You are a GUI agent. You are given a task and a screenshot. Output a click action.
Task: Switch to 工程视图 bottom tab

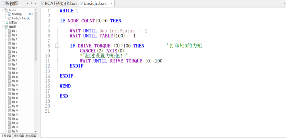(x=6, y=136)
